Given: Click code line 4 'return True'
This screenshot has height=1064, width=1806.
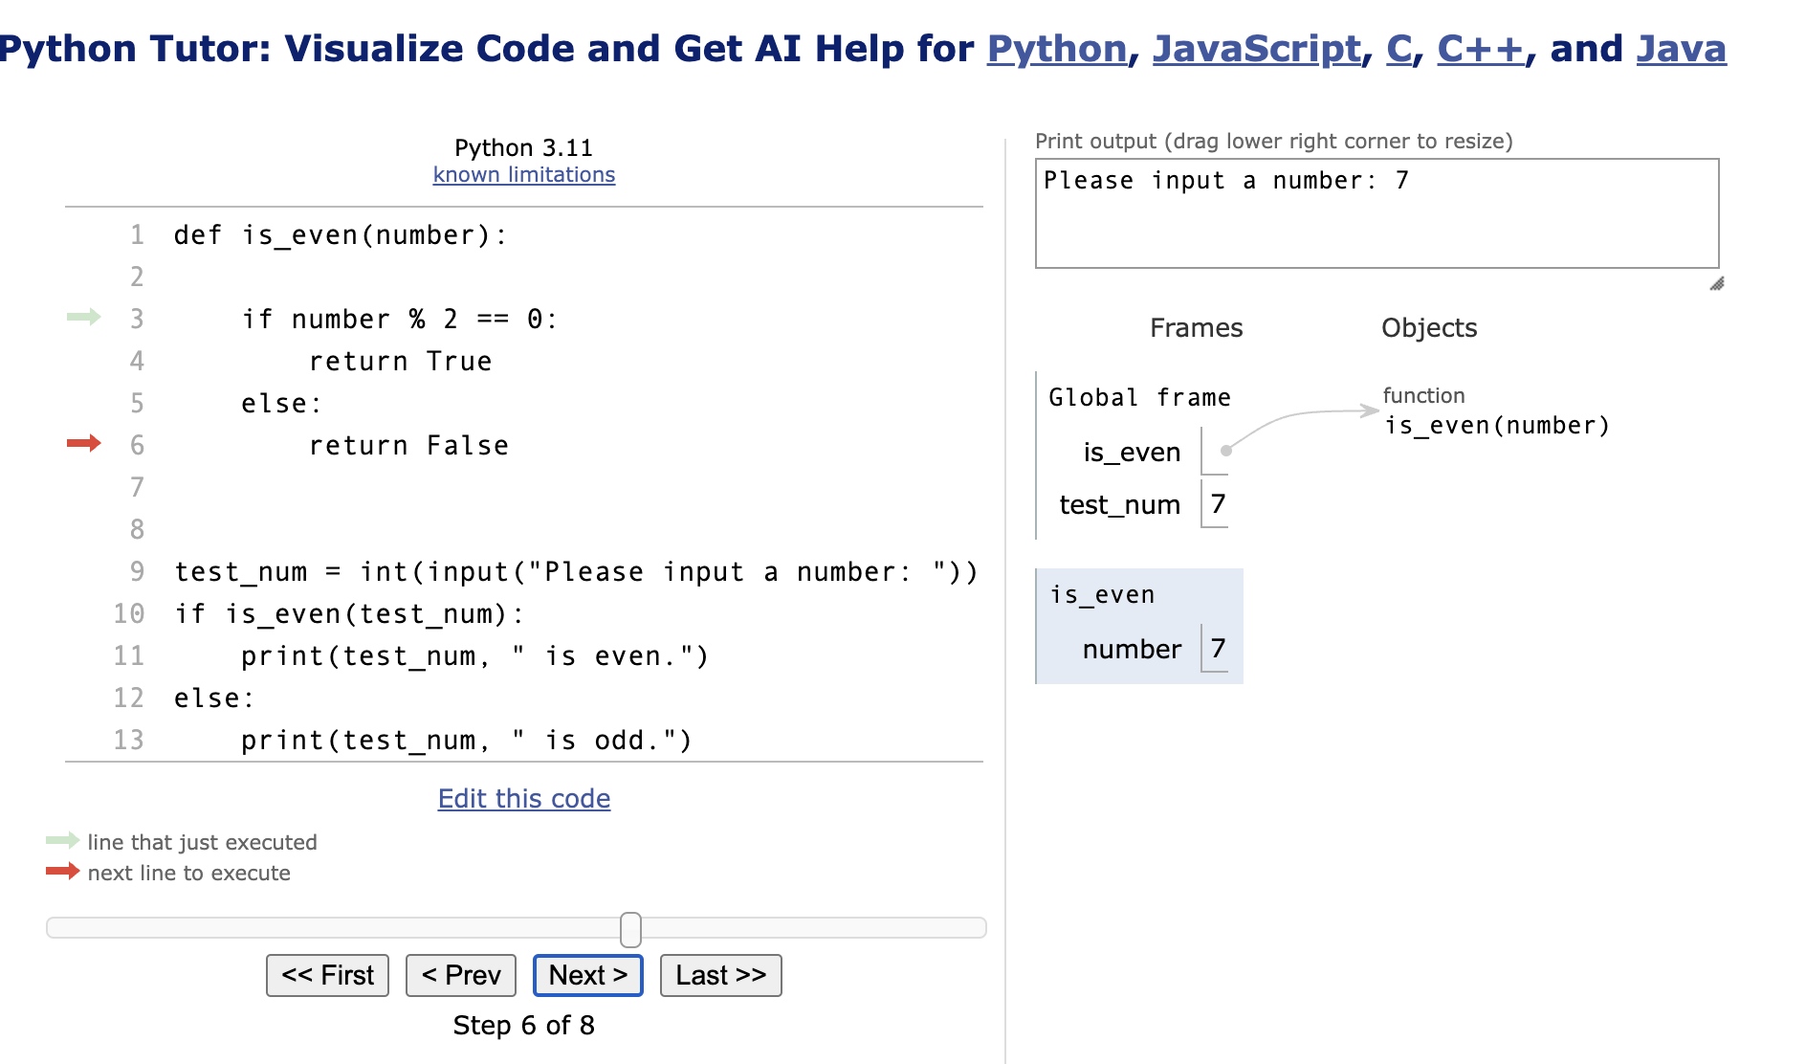Looking at the screenshot, I should [x=400, y=362].
